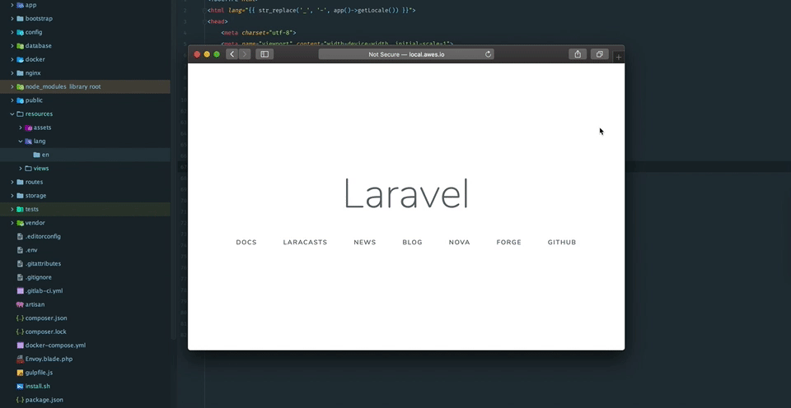The image size is (791, 408).
Task: Collapse the resources folder
Action: [12, 114]
